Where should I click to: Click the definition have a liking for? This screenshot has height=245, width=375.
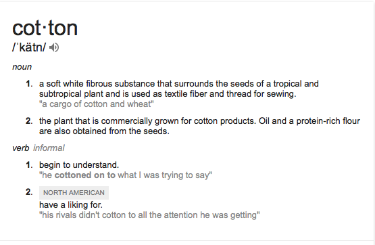pos(71,205)
